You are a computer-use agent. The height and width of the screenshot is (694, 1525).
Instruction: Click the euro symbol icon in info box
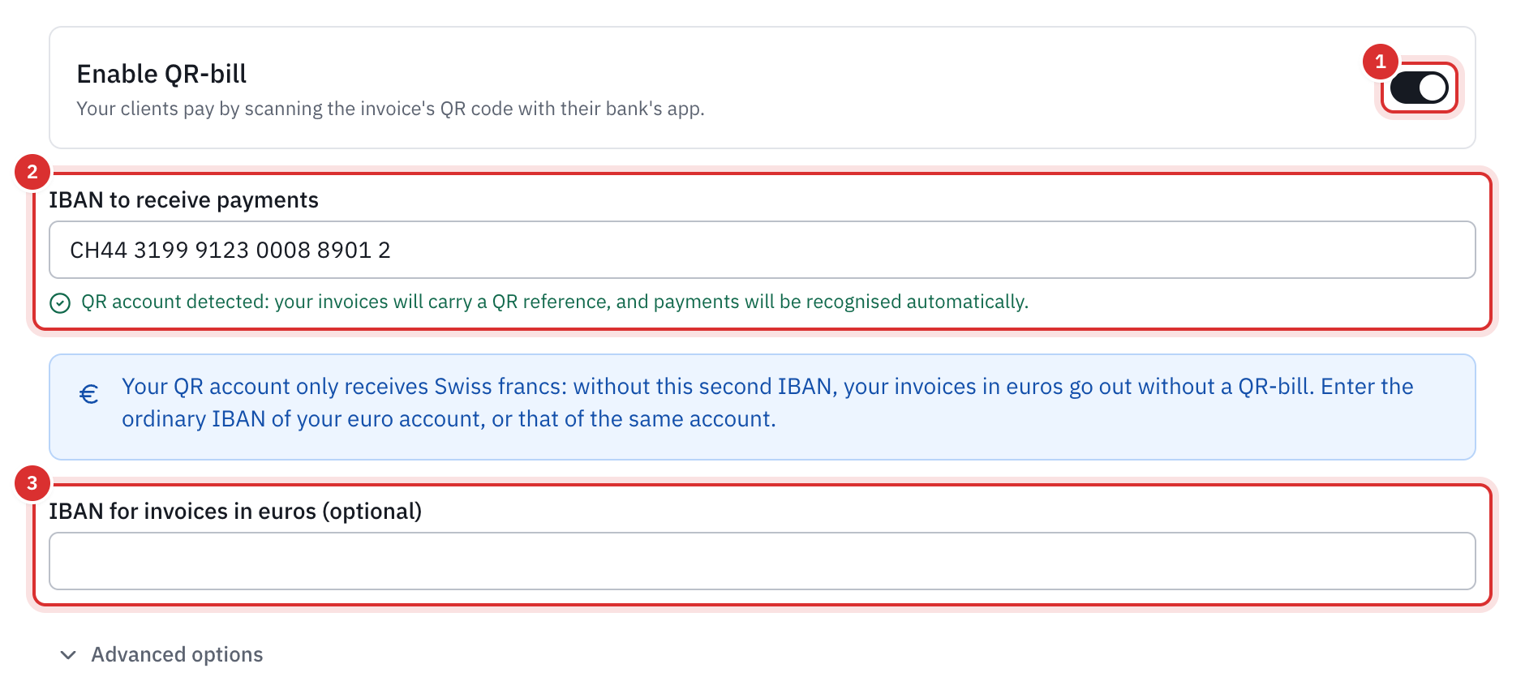click(89, 394)
